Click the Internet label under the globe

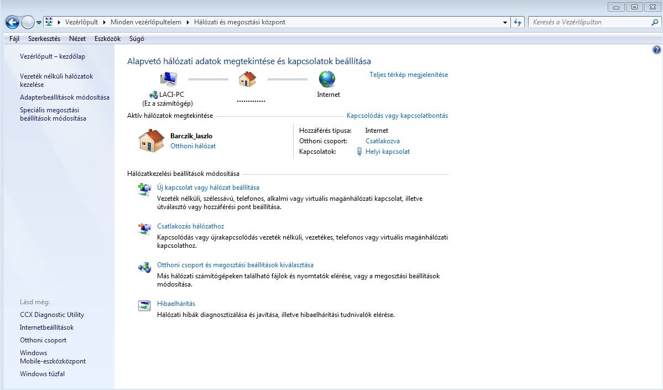328,95
